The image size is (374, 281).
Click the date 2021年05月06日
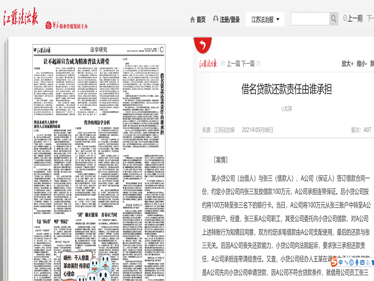pos(257,130)
